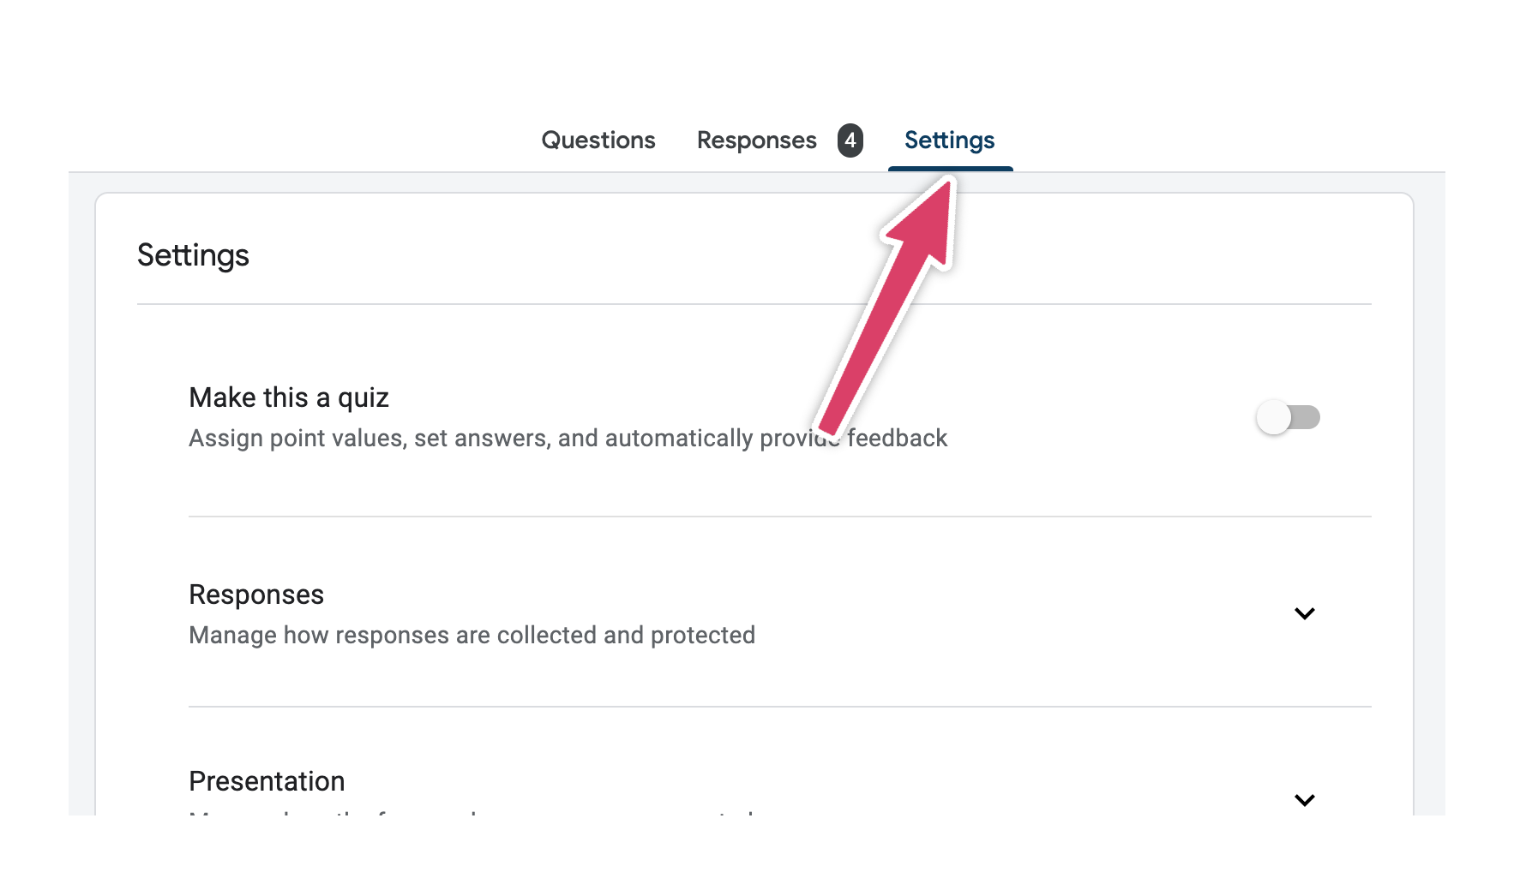Viewport: 1514px width, 884px height.
Task: Click Manage how responses are collected text
Action: 472,635
